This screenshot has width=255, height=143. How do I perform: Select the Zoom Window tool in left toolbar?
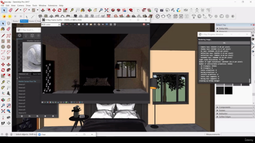[9, 106]
